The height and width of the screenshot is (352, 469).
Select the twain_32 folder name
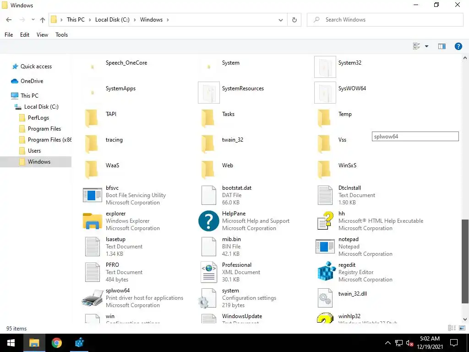coord(232,140)
